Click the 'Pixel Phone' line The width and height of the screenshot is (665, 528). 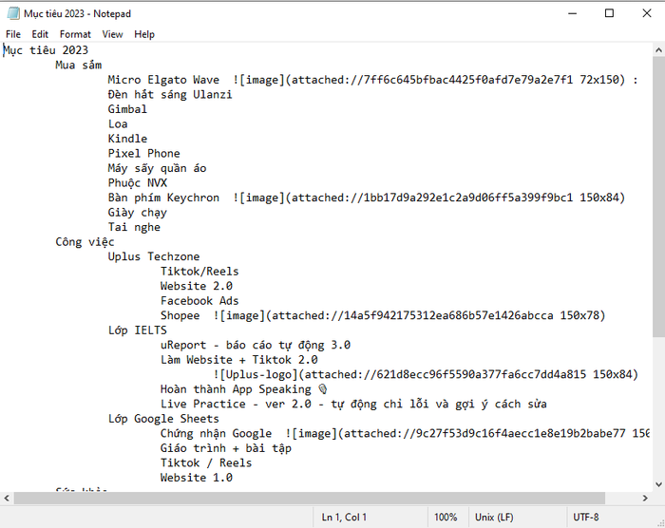pyautogui.click(x=143, y=153)
